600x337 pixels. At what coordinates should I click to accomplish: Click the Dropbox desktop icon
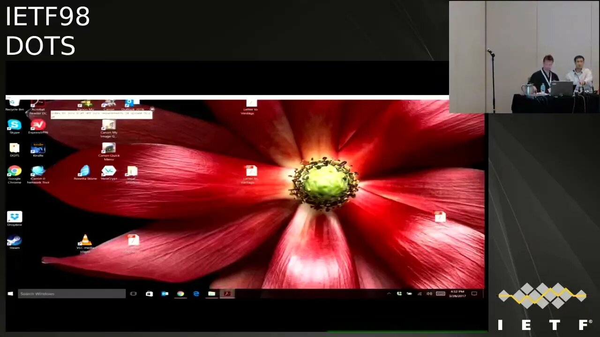click(x=15, y=219)
